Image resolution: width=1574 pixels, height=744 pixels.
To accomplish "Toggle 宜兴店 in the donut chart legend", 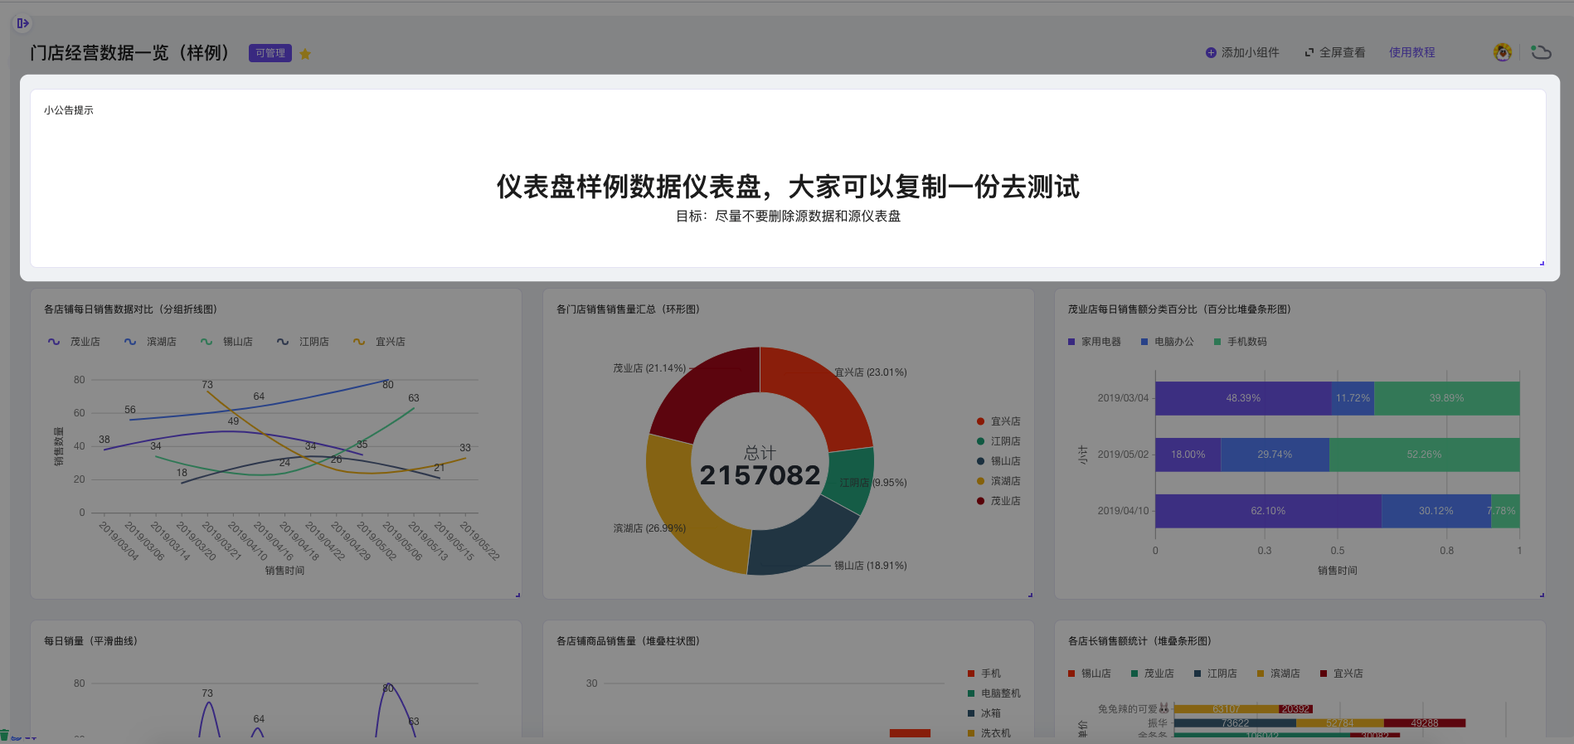I will [x=998, y=421].
